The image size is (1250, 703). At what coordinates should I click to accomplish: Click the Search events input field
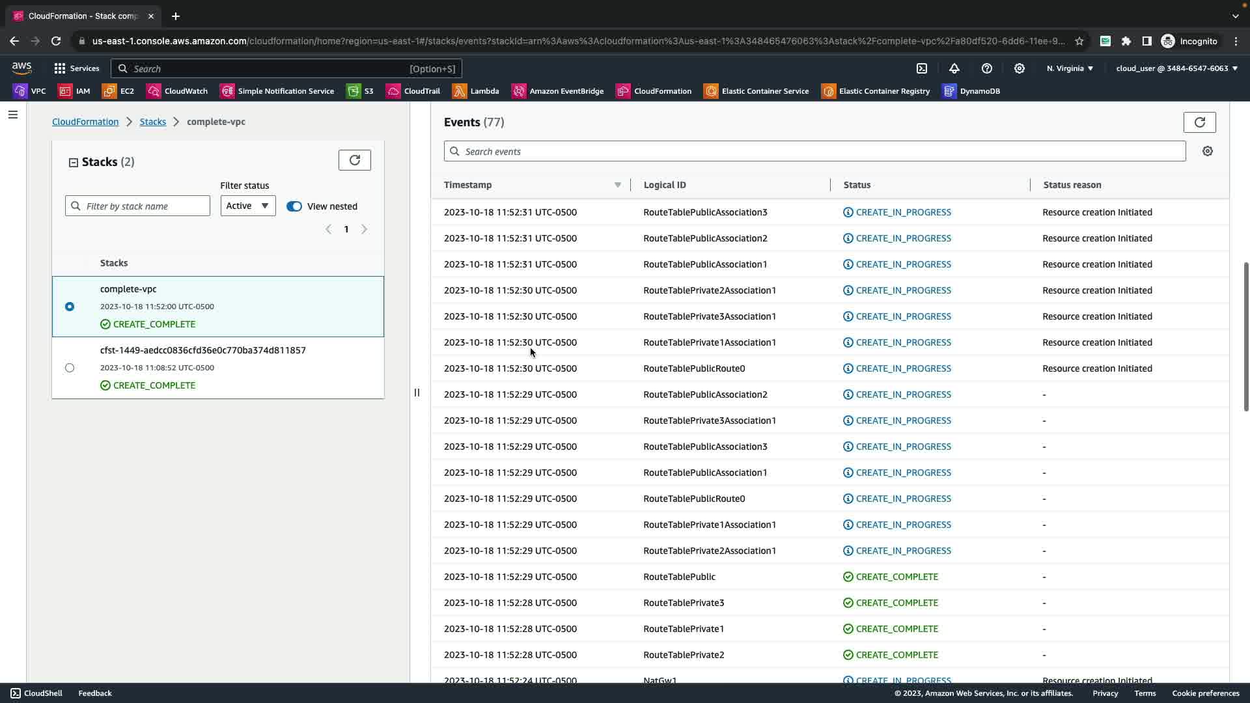[x=814, y=152]
